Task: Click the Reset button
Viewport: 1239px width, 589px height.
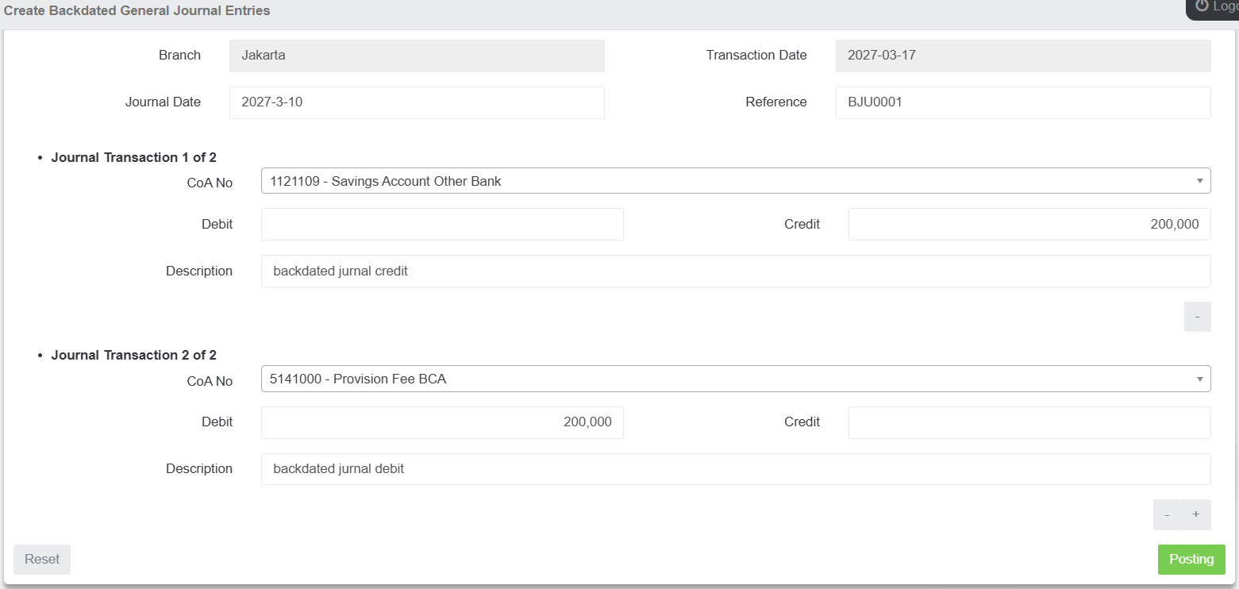Action: 42,559
